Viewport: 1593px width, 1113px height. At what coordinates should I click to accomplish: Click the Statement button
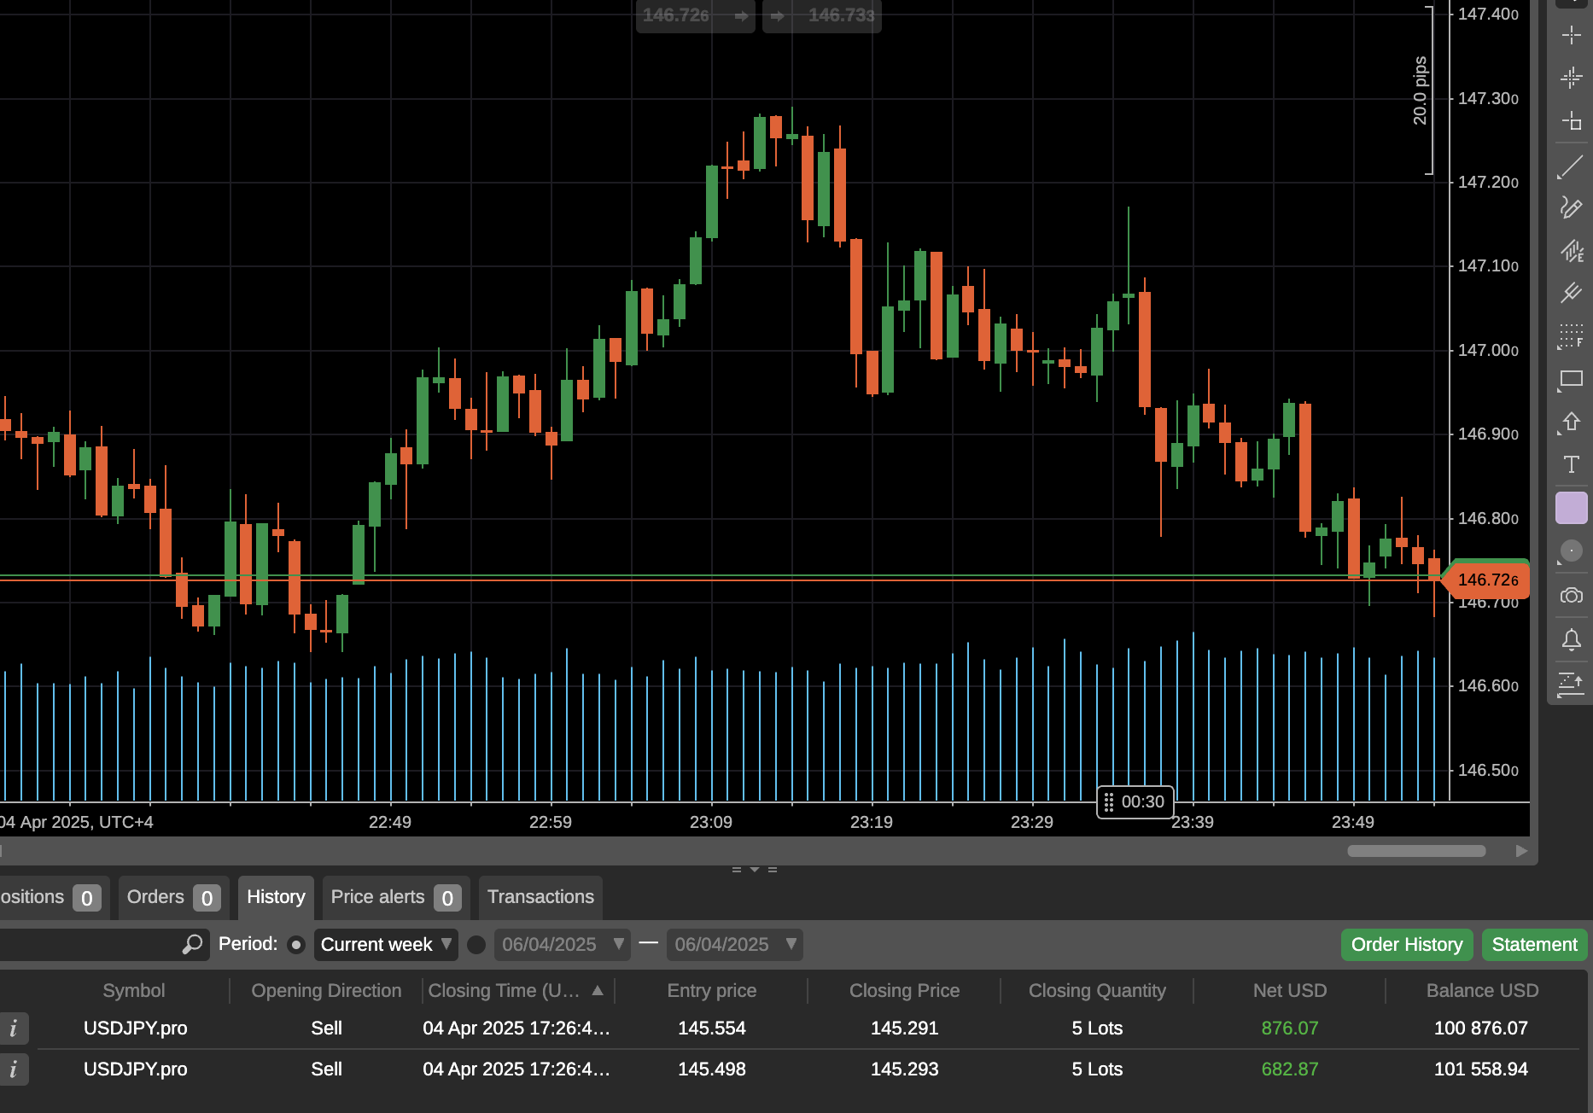pos(1534,945)
